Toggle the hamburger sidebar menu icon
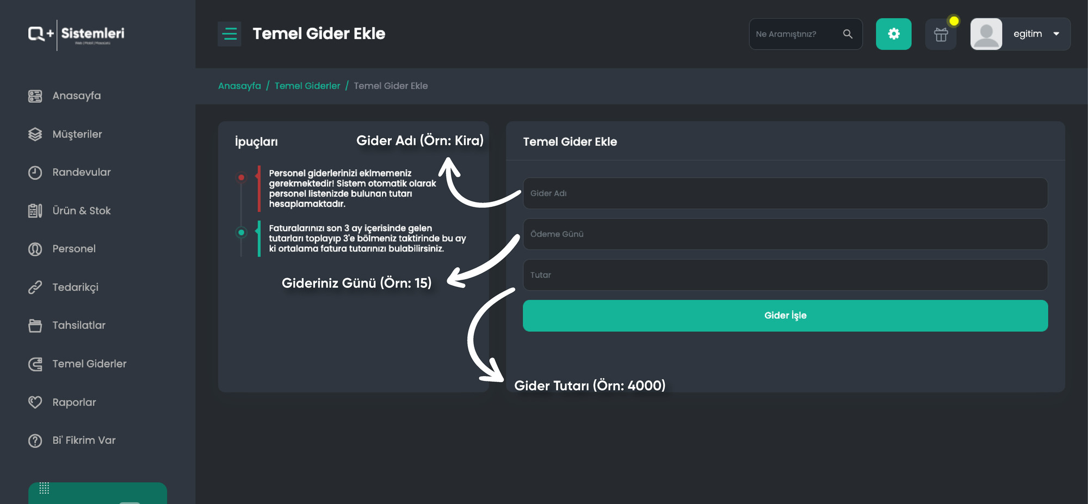 230,34
